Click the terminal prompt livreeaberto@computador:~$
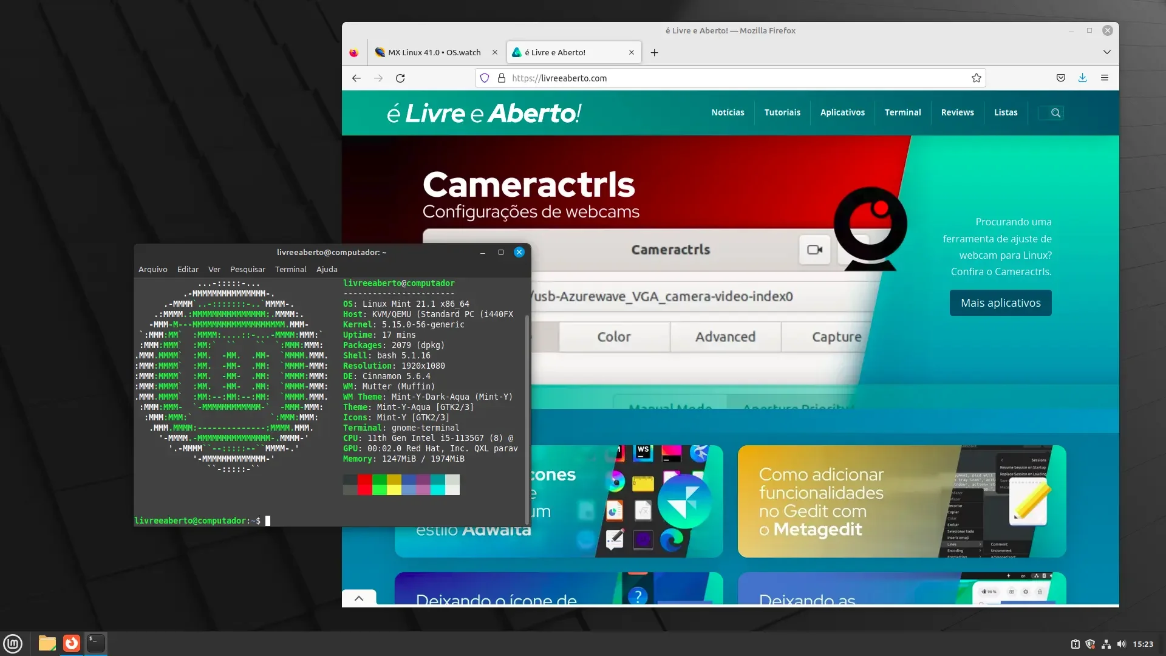 197,521
